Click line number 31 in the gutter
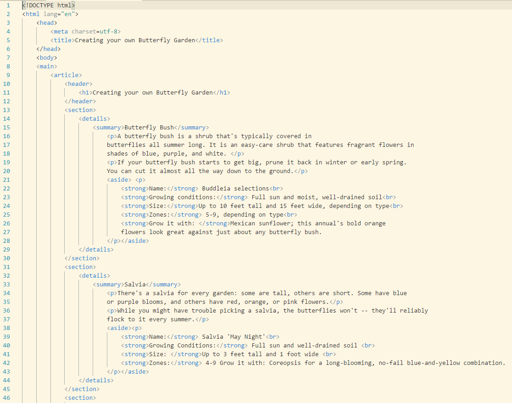The image size is (512, 403). (6, 267)
